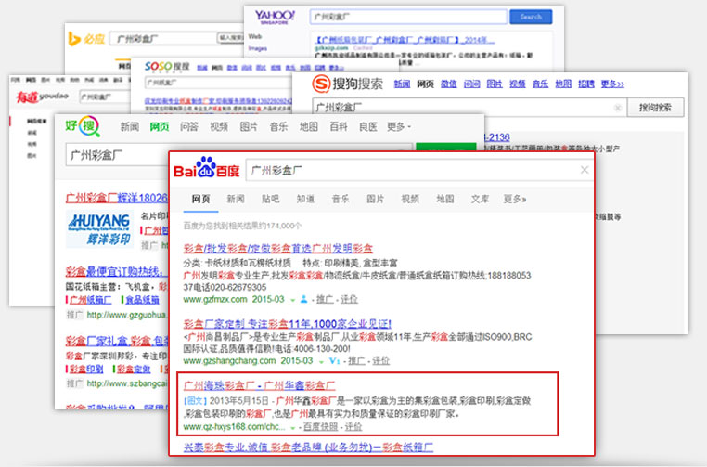Open the Yahoo Images filter
The height and width of the screenshot is (467, 707).
257,48
